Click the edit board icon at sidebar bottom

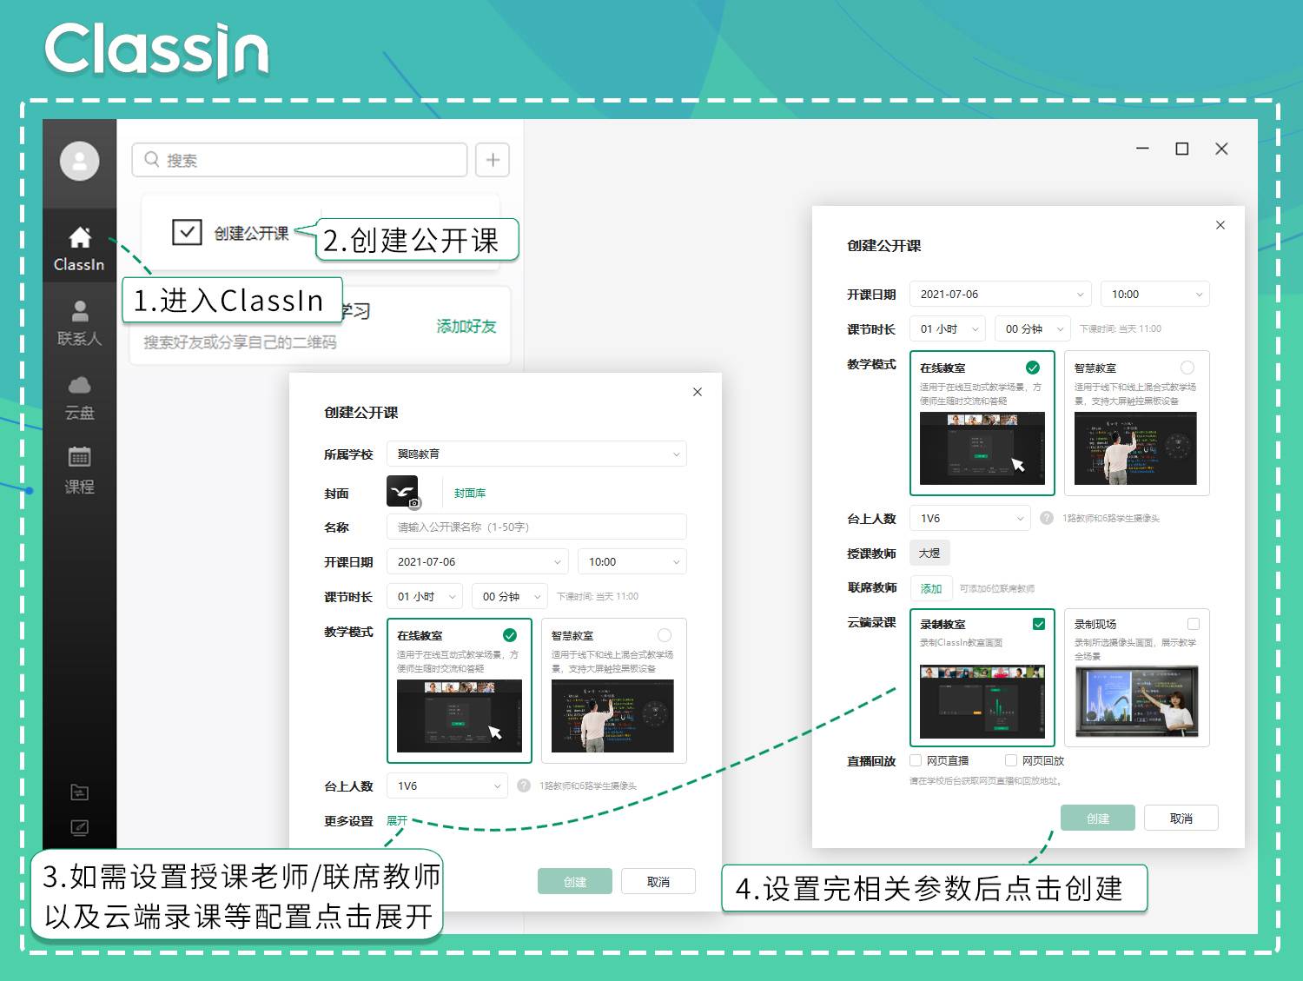(79, 827)
